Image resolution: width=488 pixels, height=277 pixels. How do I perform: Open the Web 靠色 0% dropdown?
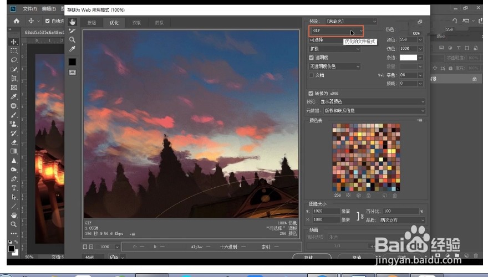(420, 75)
